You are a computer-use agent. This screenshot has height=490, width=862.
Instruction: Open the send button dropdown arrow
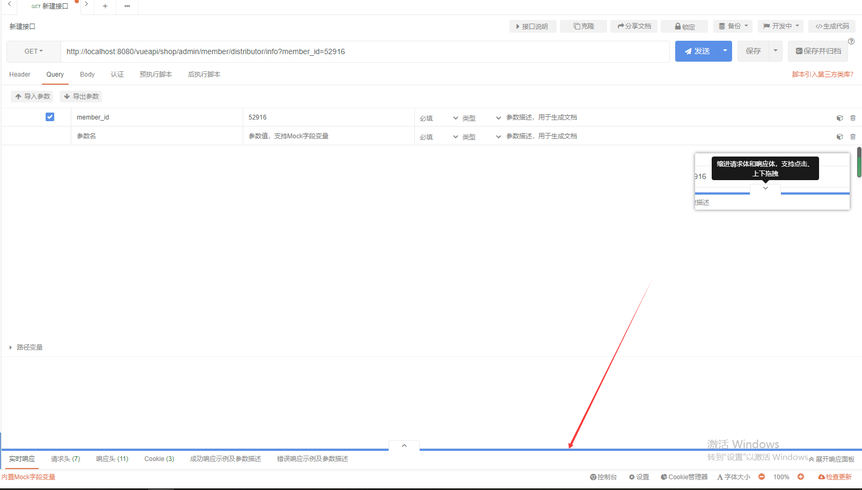(x=725, y=51)
